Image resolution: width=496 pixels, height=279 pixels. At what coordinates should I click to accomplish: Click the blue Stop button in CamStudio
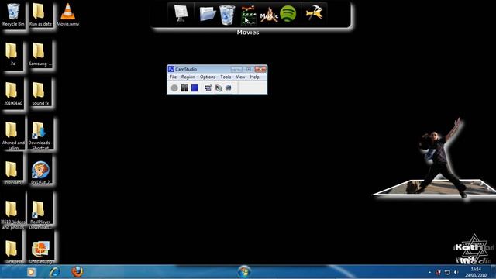click(195, 88)
